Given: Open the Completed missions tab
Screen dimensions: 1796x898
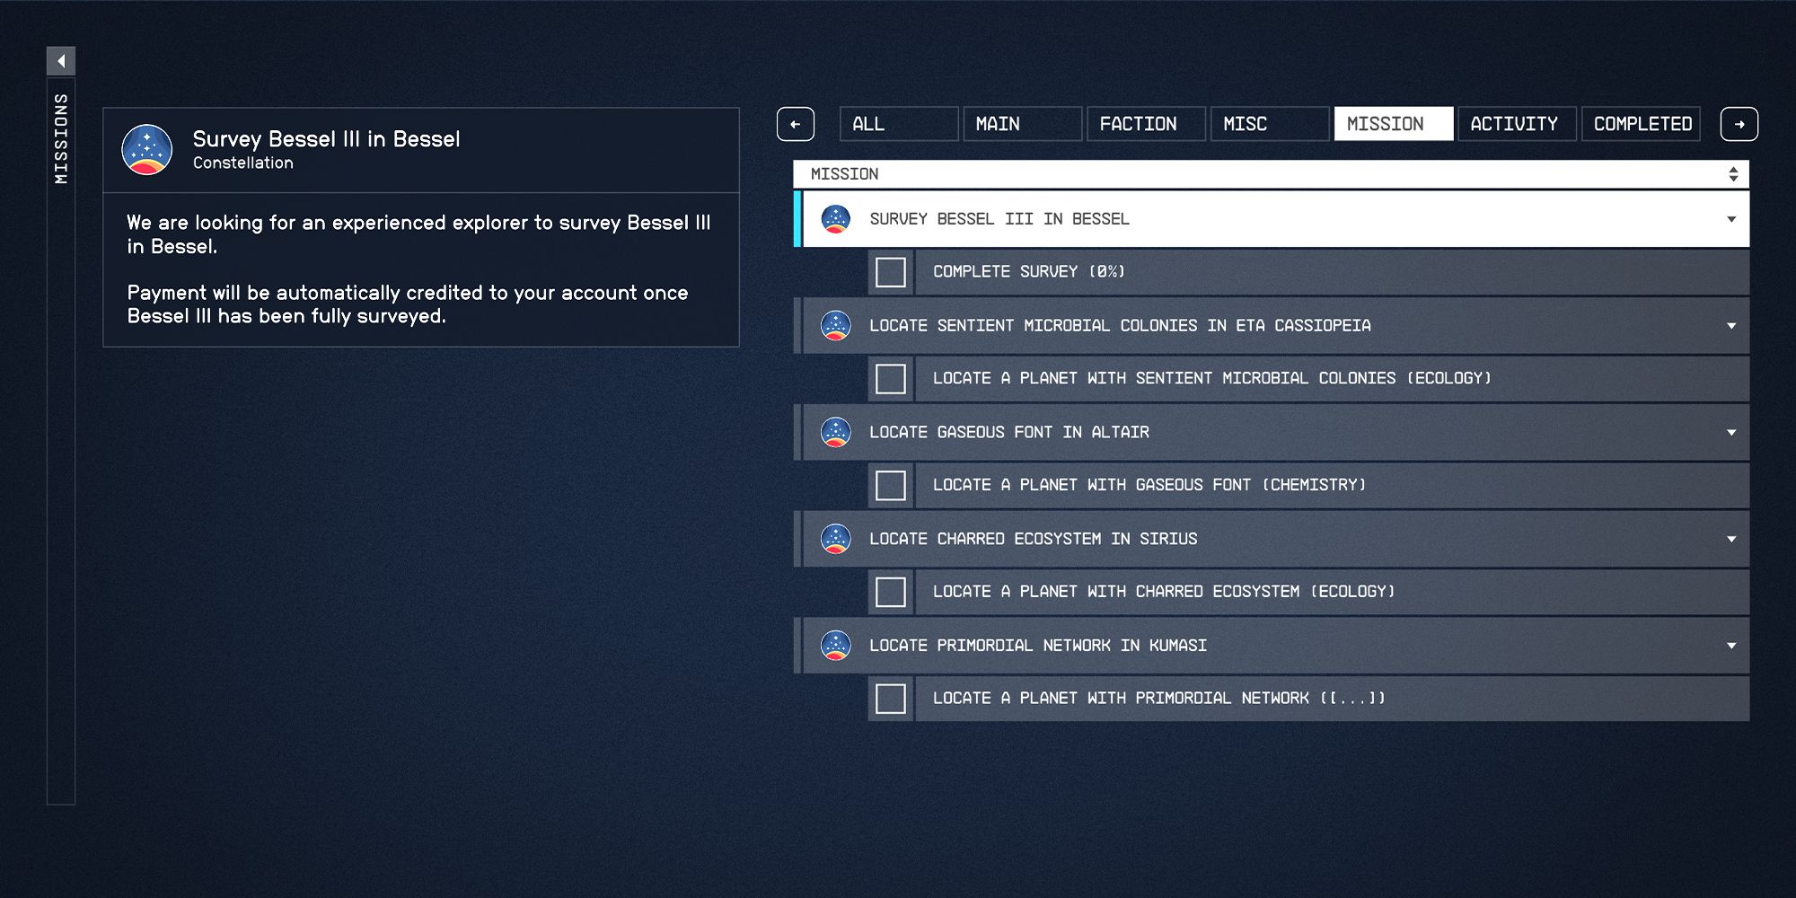Looking at the screenshot, I should [x=1642, y=124].
